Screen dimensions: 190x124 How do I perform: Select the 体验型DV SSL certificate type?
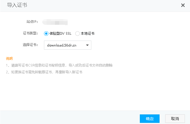(46, 34)
